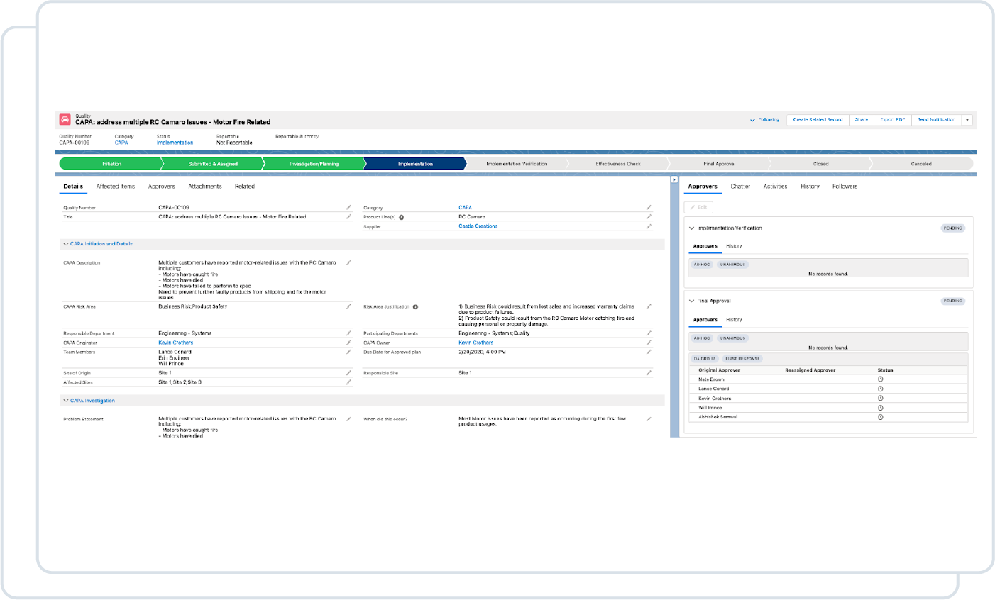Select the Implementation Verification path stage
The image size is (995, 600).
click(517, 164)
